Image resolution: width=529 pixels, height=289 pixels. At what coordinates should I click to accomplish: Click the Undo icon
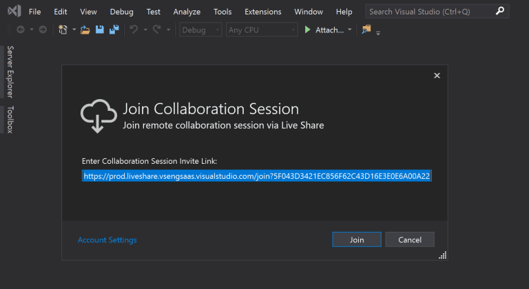[134, 30]
